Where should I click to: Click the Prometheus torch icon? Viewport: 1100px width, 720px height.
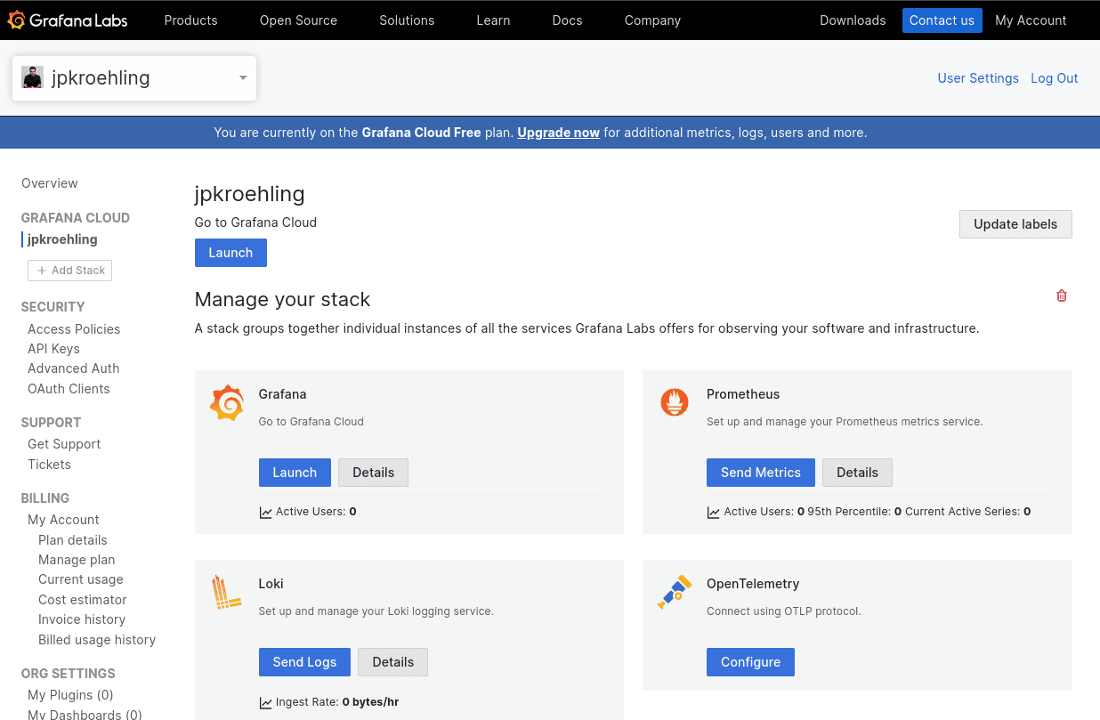tap(675, 402)
